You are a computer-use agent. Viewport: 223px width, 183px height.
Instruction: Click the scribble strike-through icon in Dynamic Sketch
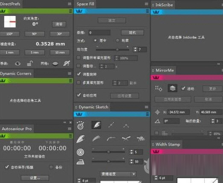tap(141, 138)
